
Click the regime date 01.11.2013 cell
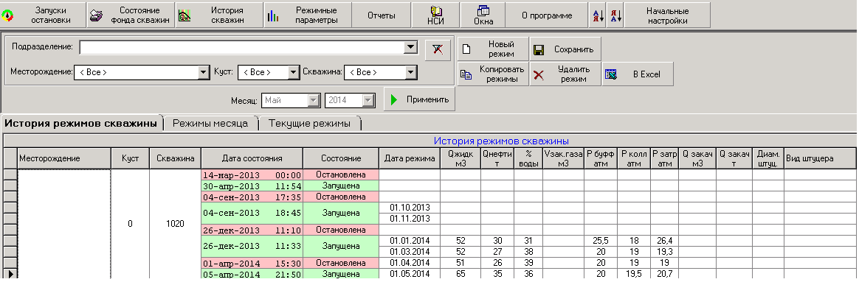(410, 219)
